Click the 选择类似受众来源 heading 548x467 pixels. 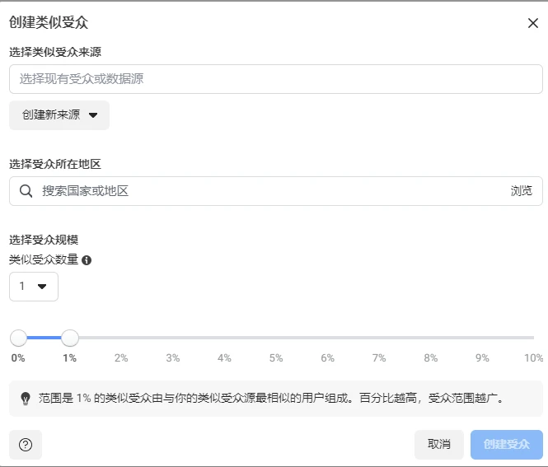click(x=55, y=53)
